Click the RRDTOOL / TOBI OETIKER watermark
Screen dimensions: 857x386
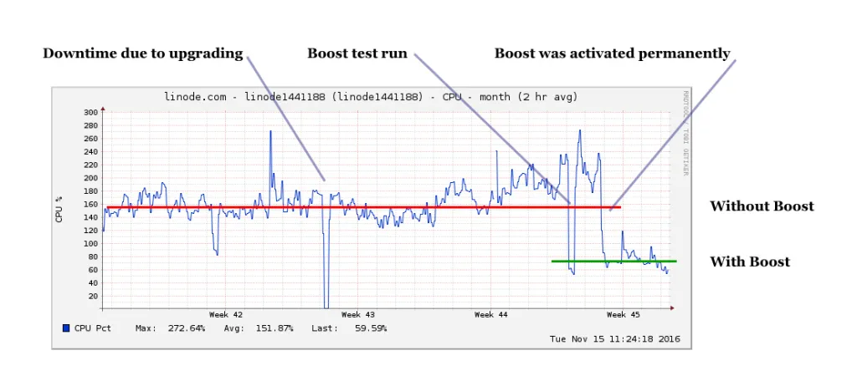(x=685, y=133)
